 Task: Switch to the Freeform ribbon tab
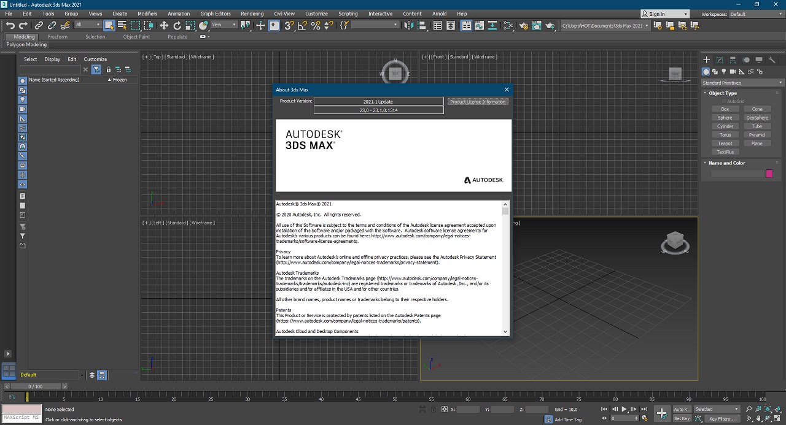point(58,37)
